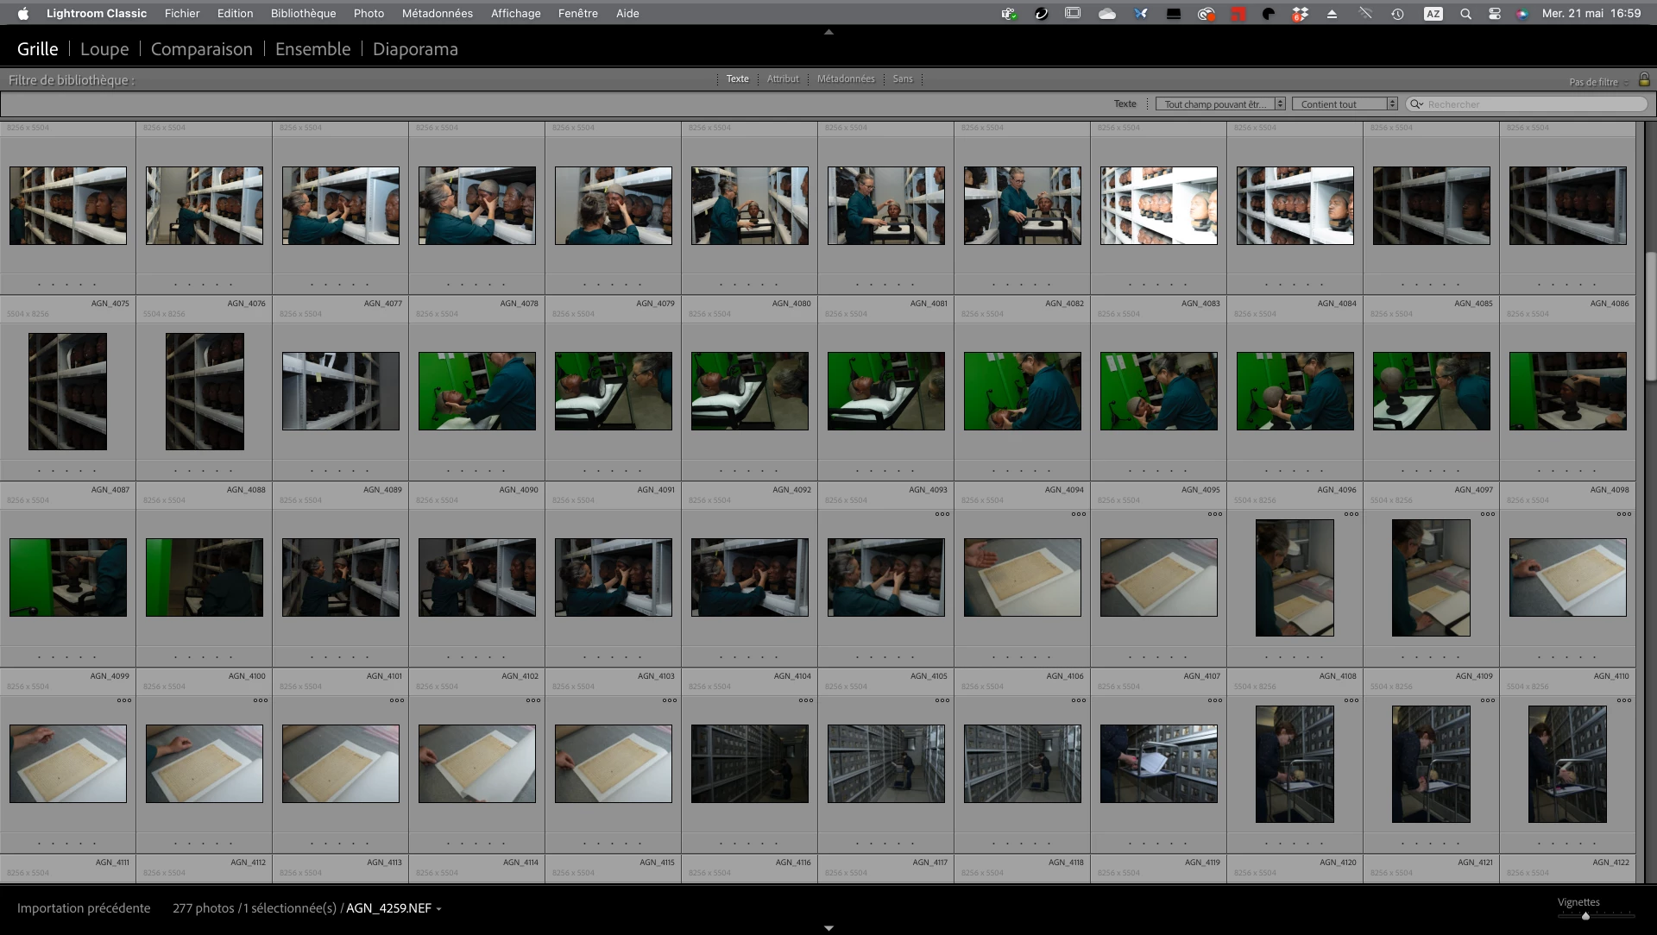This screenshot has width=1657, height=935.
Task: Open the Time Machine menu bar icon
Action: pos(1397,14)
